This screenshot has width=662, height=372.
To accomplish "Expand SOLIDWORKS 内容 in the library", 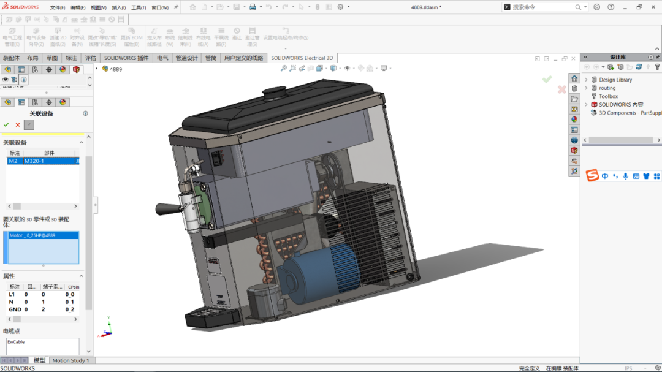I will 587,104.
